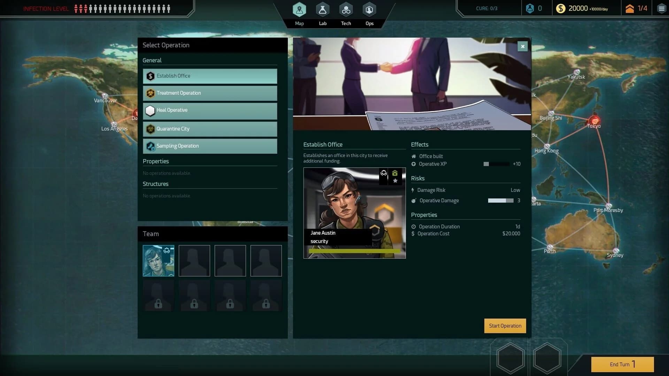Choose the Heal Operative entry
Image resolution: width=669 pixels, height=376 pixels.
(x=209, y=110)
